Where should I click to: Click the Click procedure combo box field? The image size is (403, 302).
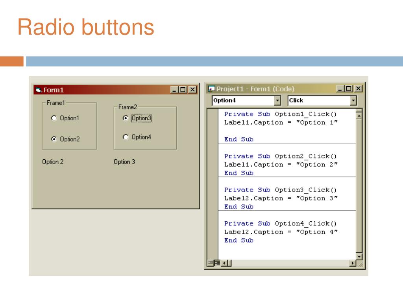[x=322, y=100]
